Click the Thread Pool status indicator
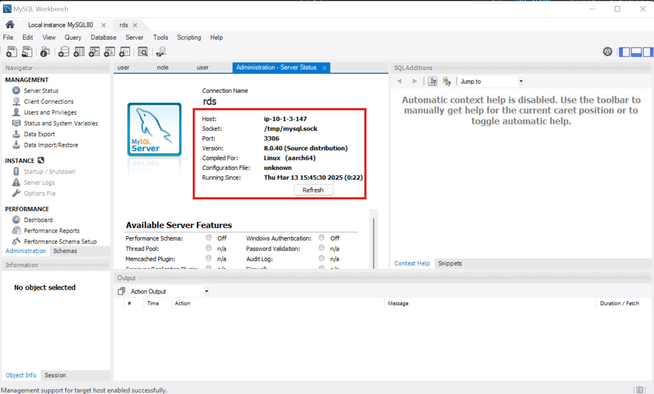The image size is (654, 394). 209,248
